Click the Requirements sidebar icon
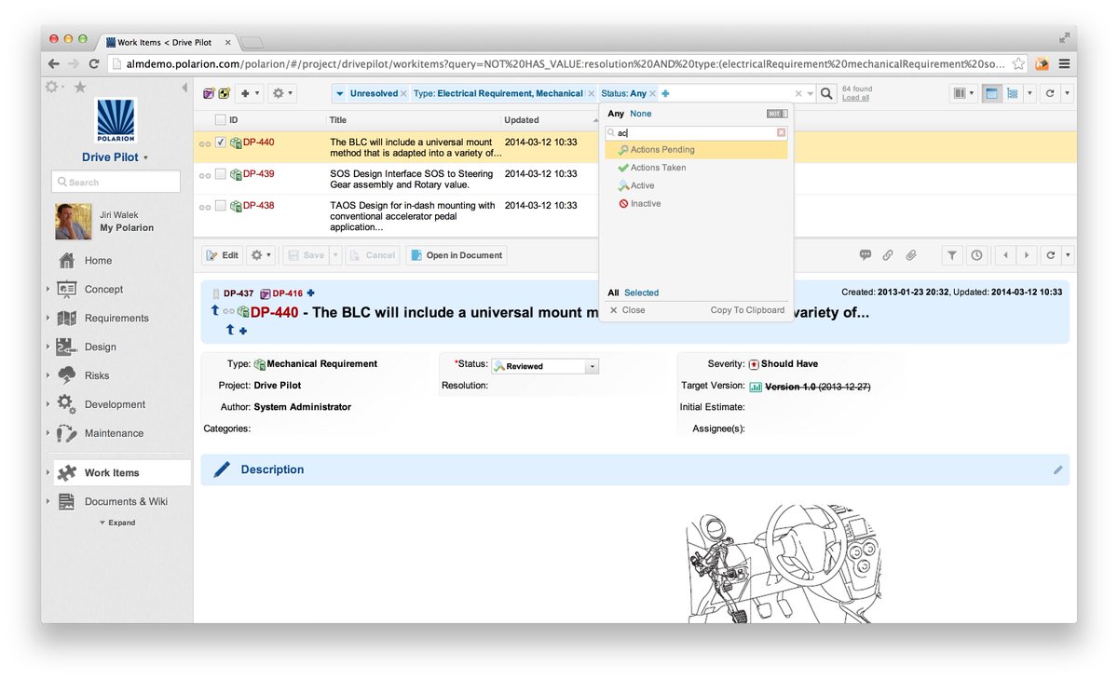This screenshot has height=680, width=1118. 66,319
